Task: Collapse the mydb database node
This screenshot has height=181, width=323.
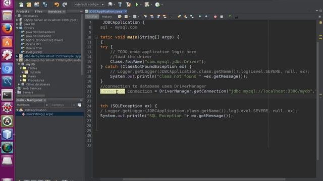Action: coord(19,64)
